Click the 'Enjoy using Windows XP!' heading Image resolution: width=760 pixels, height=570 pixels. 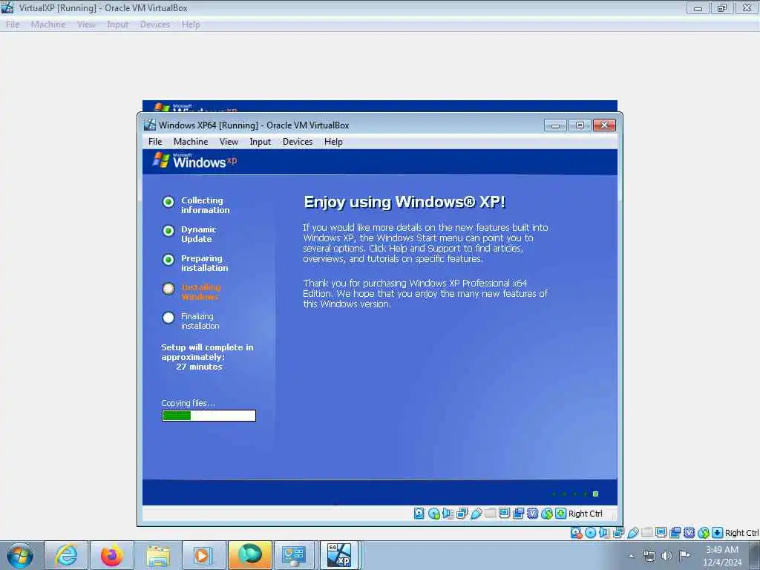pos(404,202)
